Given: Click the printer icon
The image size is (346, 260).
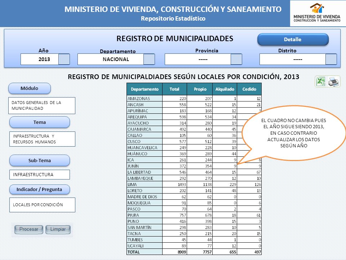Looking at the screenshot, I should [333, 82].
